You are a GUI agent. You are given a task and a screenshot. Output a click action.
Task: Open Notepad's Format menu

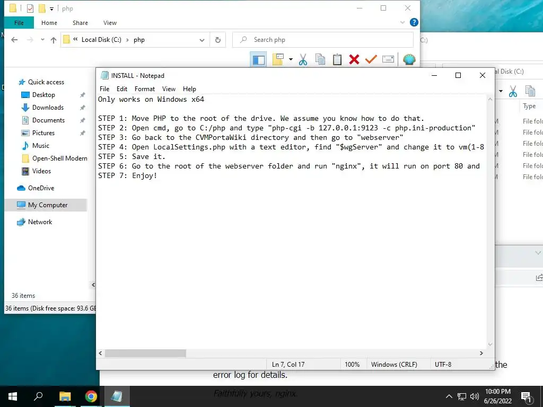point(145,89)
